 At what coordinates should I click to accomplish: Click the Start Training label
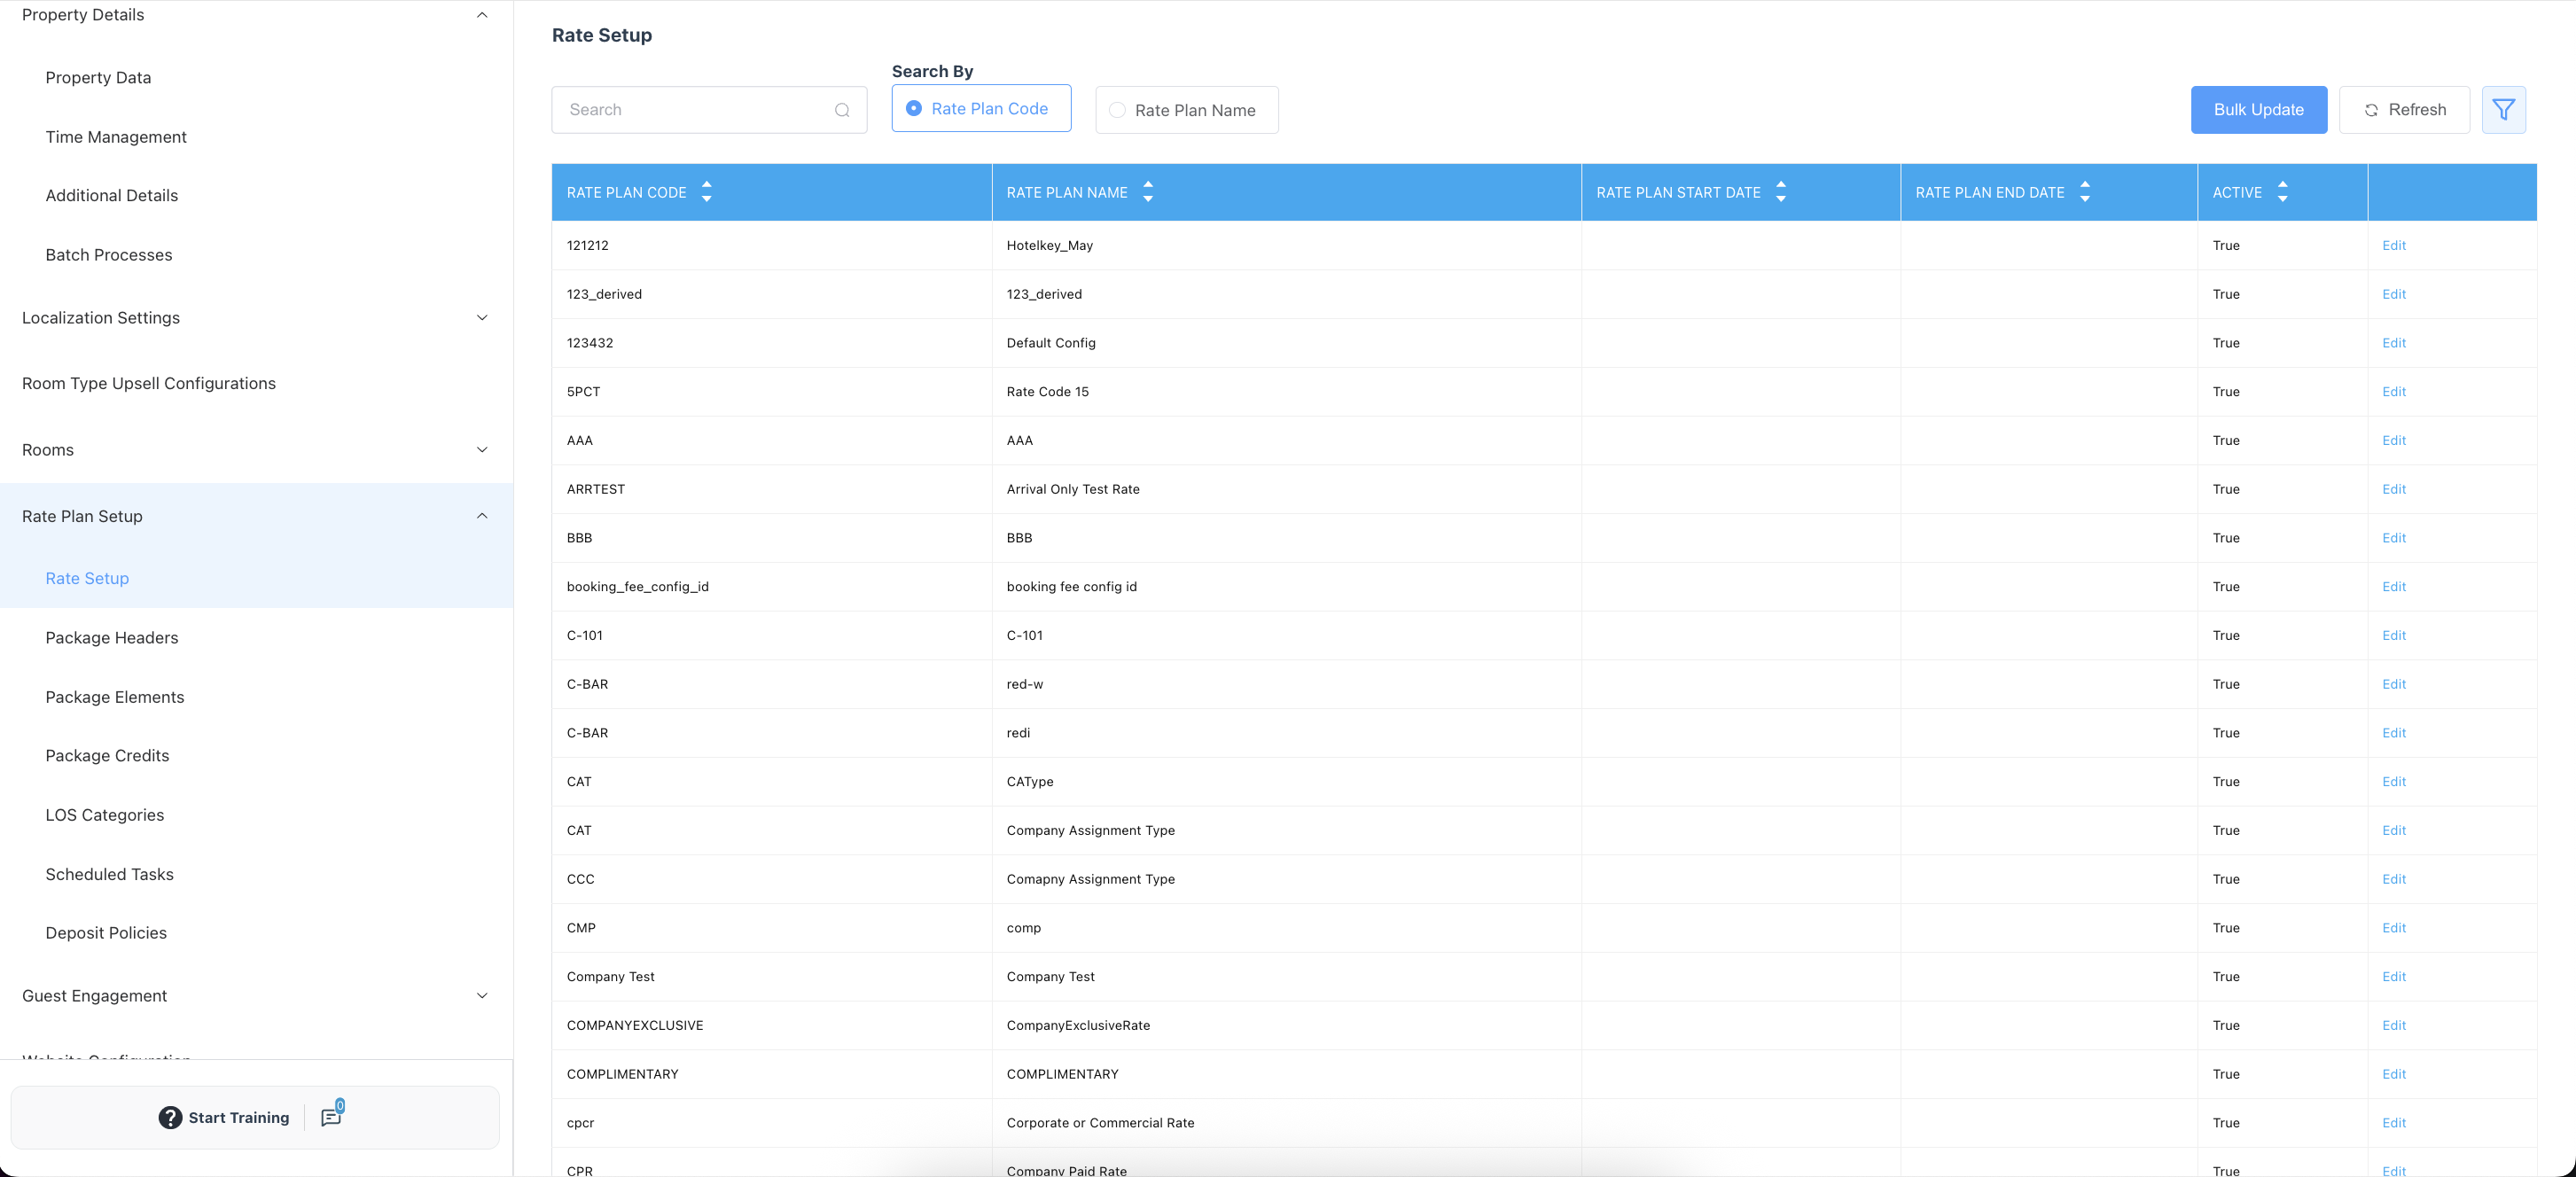[239, 1118]
